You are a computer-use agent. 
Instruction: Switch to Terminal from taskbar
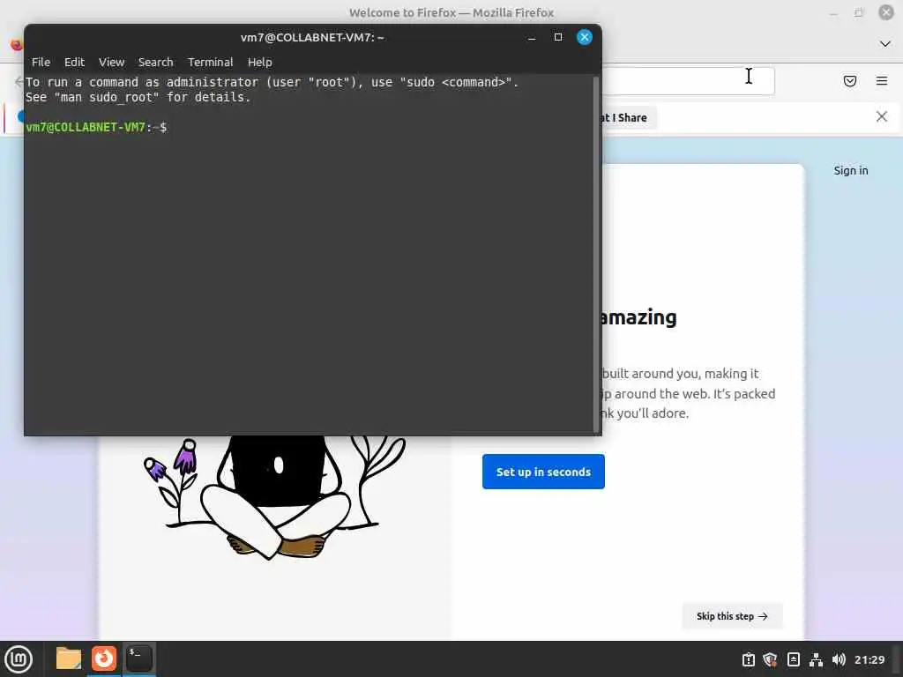138,658
